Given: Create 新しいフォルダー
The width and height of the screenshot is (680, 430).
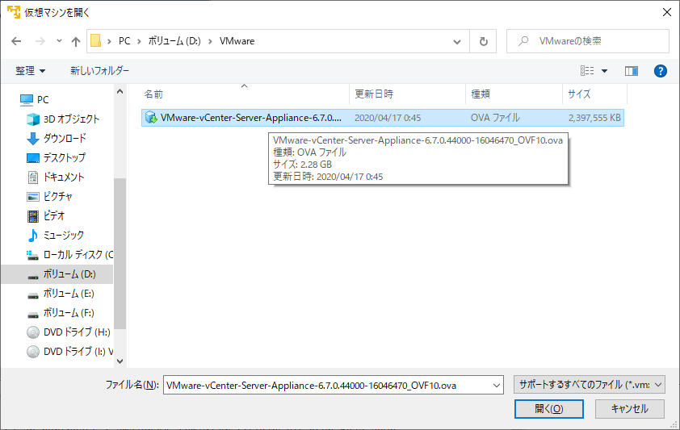Looking at the screenshot, I should click(100, 70).
